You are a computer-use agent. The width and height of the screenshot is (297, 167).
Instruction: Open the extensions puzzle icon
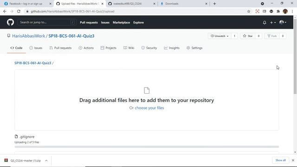(278, 11)
